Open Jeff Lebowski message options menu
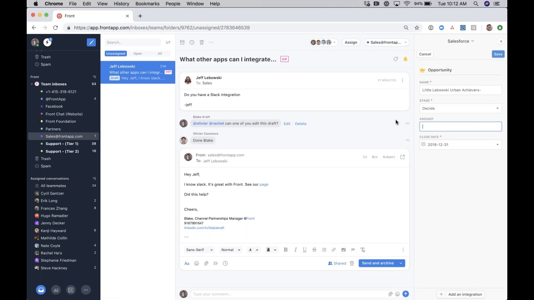Image resolution: width=534 pixels, height=300 pixels. (402, 80)
